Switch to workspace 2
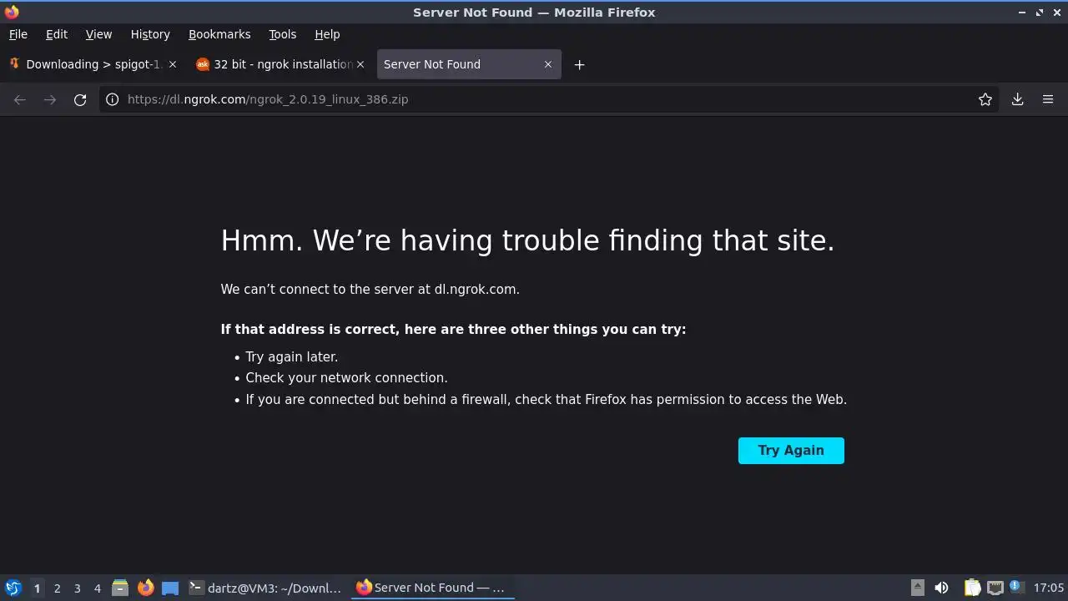Image resolution: width=1068 pixels, height=601 pixels. 57,588
